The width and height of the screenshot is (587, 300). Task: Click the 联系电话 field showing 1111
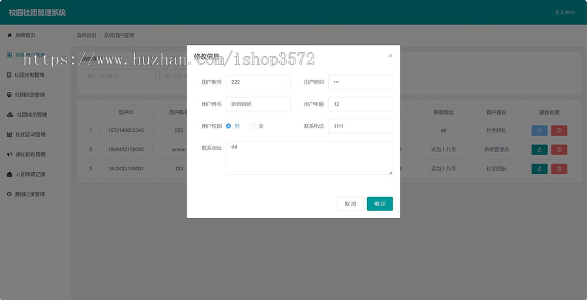[361, 127]
